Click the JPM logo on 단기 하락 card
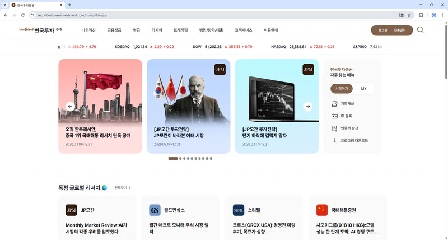Screen dimensions: 448x240 (x=308, y=69)
